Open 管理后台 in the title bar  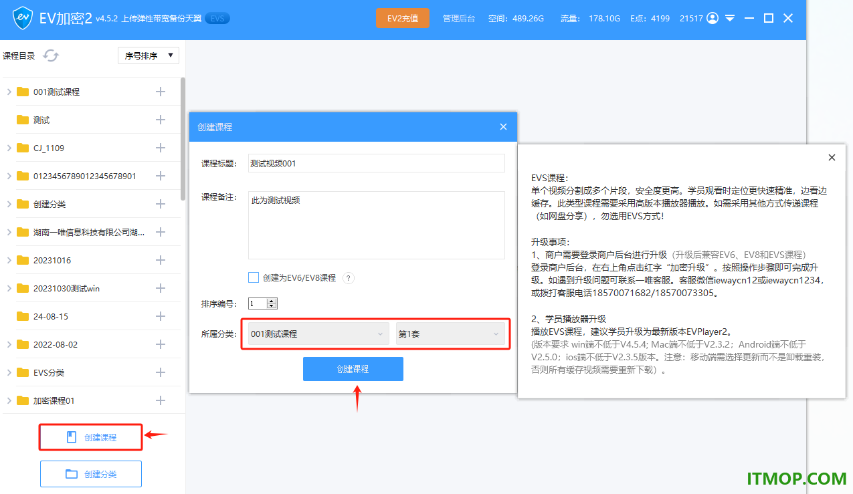(459, 19)
